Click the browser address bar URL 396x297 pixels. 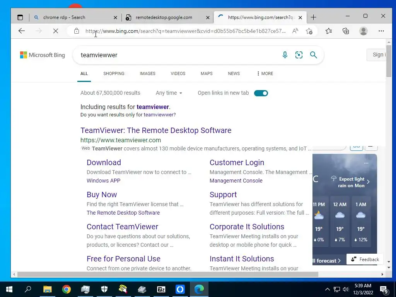(185, 31)
